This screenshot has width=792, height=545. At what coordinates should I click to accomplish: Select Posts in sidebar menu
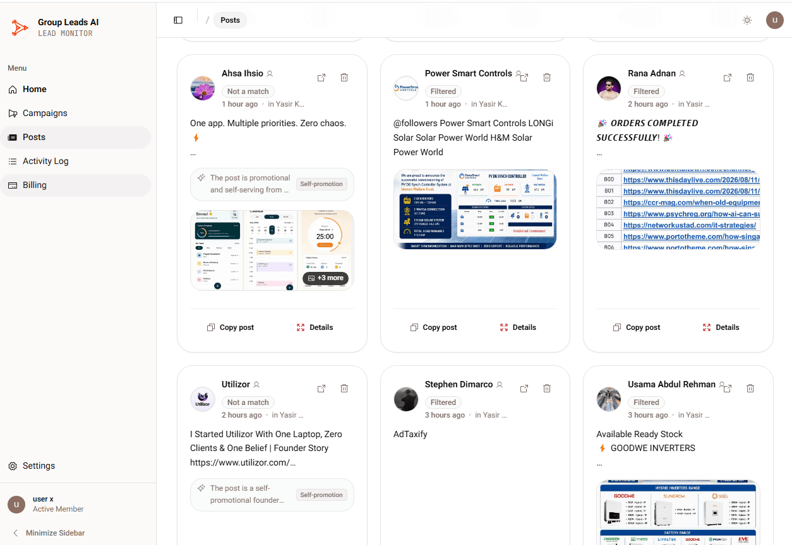pos(75,138)
